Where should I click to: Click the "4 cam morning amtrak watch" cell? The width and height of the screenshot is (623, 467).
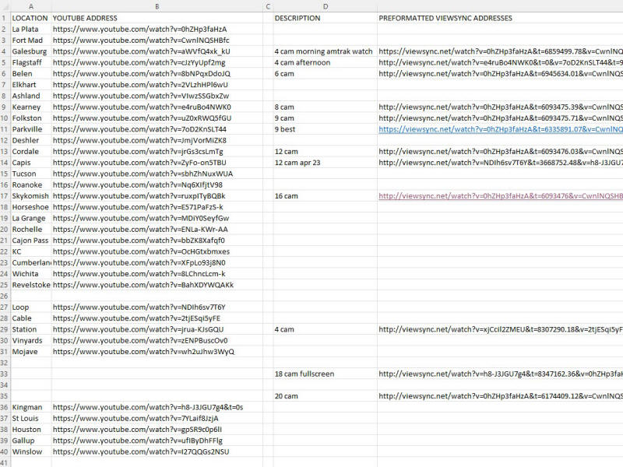click(x=324, y=51)
